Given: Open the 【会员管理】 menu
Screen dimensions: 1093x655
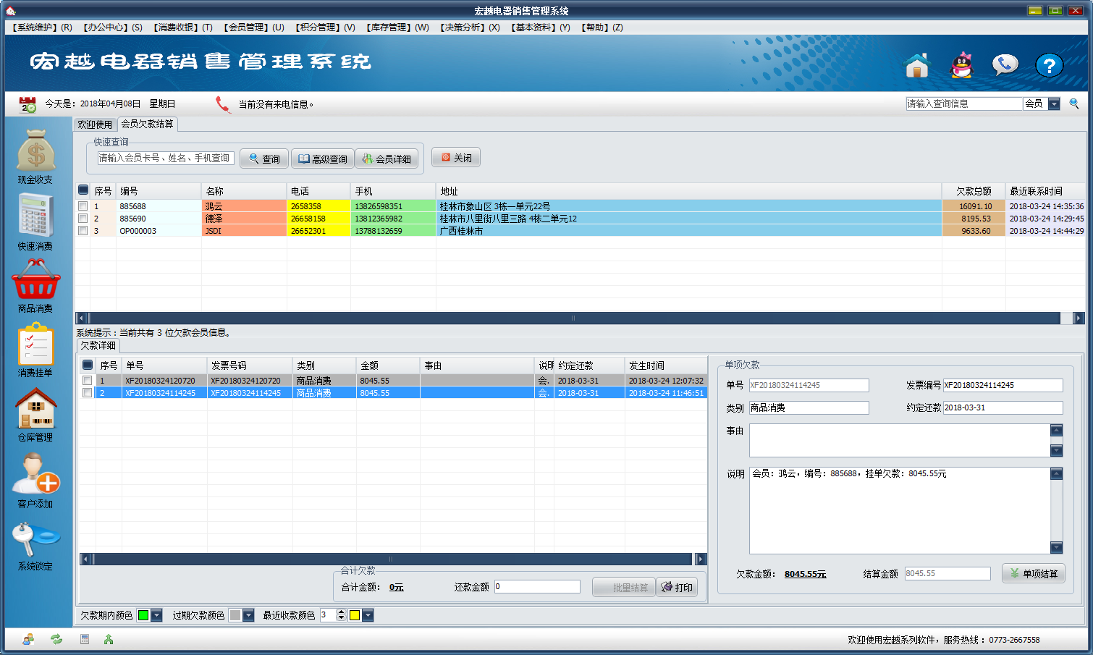Looking at the screenshot, I should point(253,28).
